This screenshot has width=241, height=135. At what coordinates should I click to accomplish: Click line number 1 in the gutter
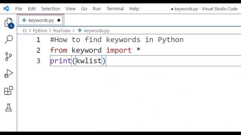pyautogui.click(x=38, y=40)
